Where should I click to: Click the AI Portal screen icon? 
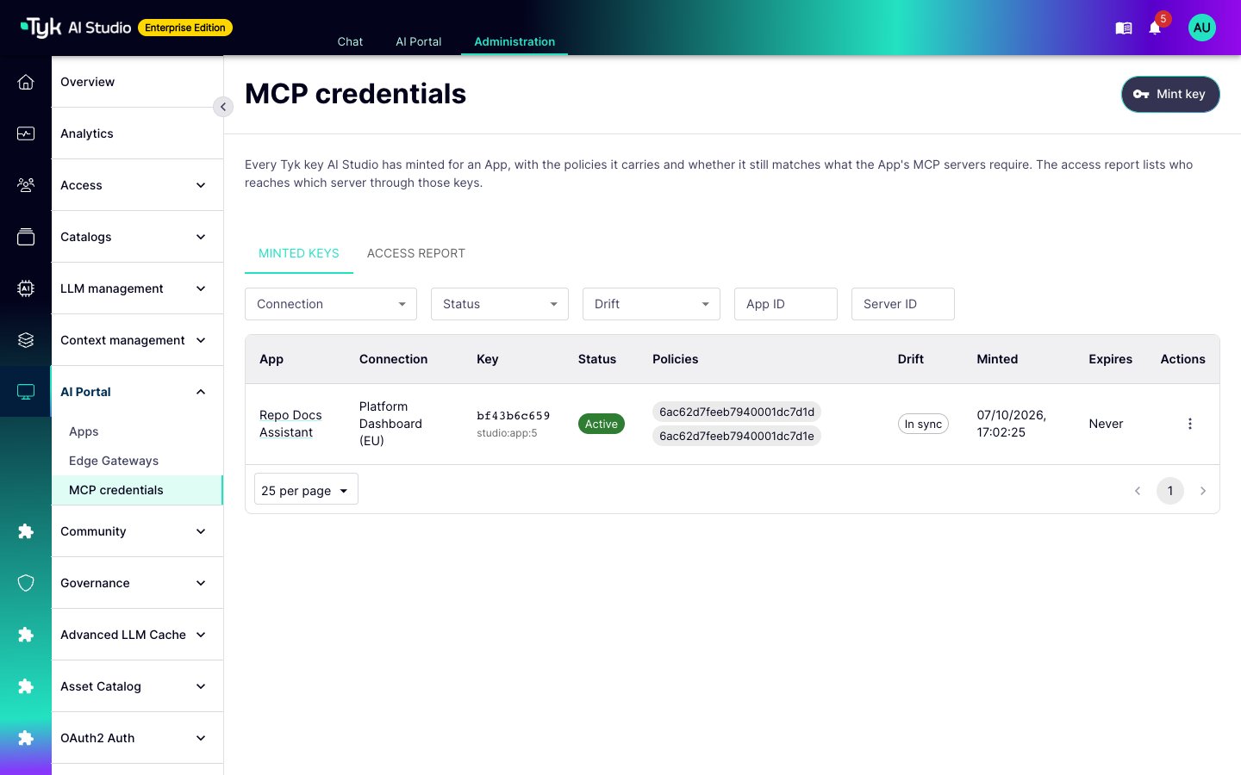26,392
